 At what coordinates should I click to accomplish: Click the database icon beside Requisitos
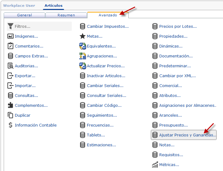click(x=155, y=155)
